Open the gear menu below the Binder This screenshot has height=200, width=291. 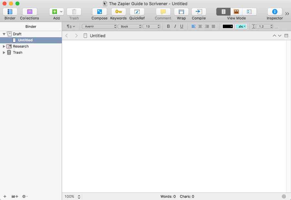24,196
